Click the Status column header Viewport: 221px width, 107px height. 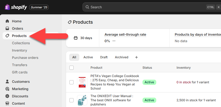click(x=147, y=68)
